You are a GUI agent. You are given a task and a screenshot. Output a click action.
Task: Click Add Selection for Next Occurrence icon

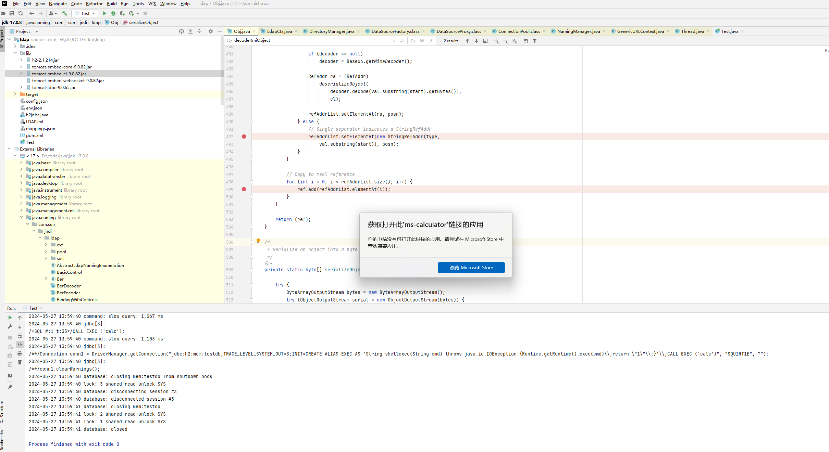497,41
